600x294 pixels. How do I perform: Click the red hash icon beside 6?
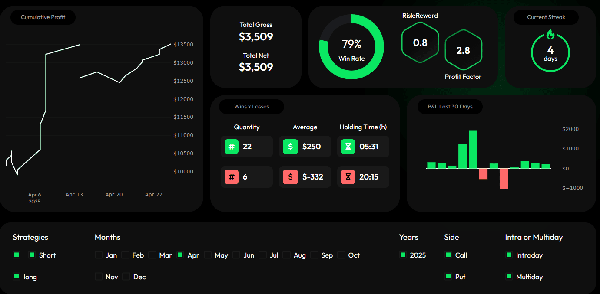[232, 177]
